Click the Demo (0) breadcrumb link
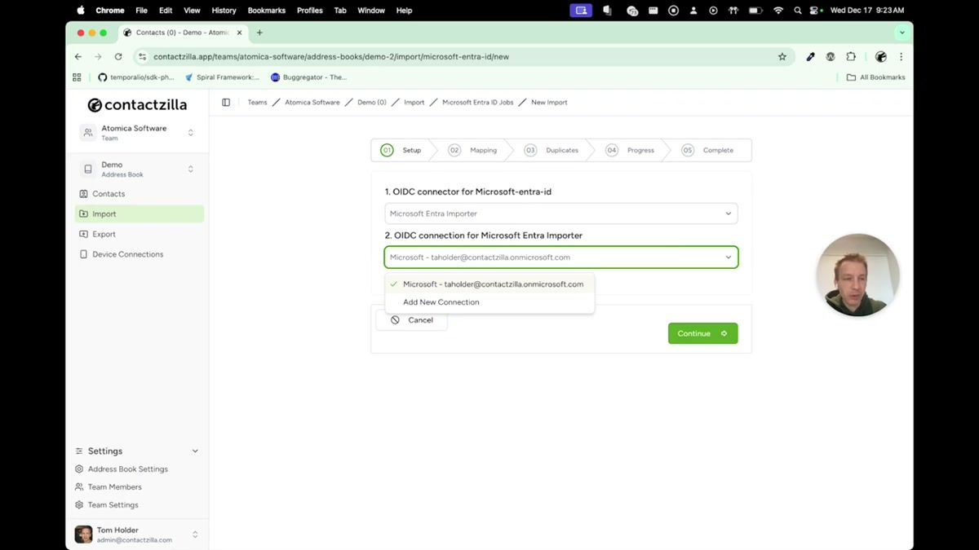 pyautogui.click(x=371, y=102)
